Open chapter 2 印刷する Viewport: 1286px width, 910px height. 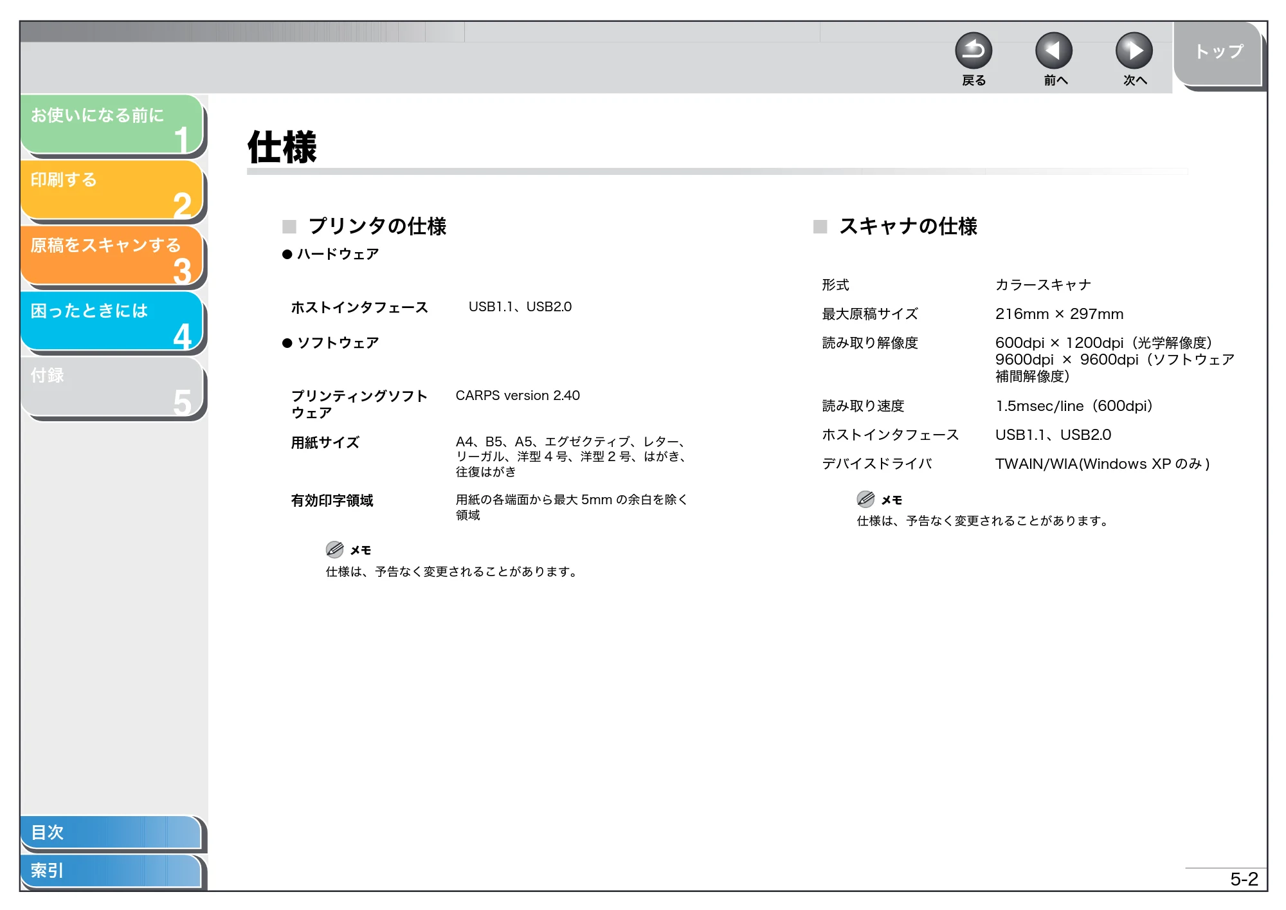coord(112,190)
